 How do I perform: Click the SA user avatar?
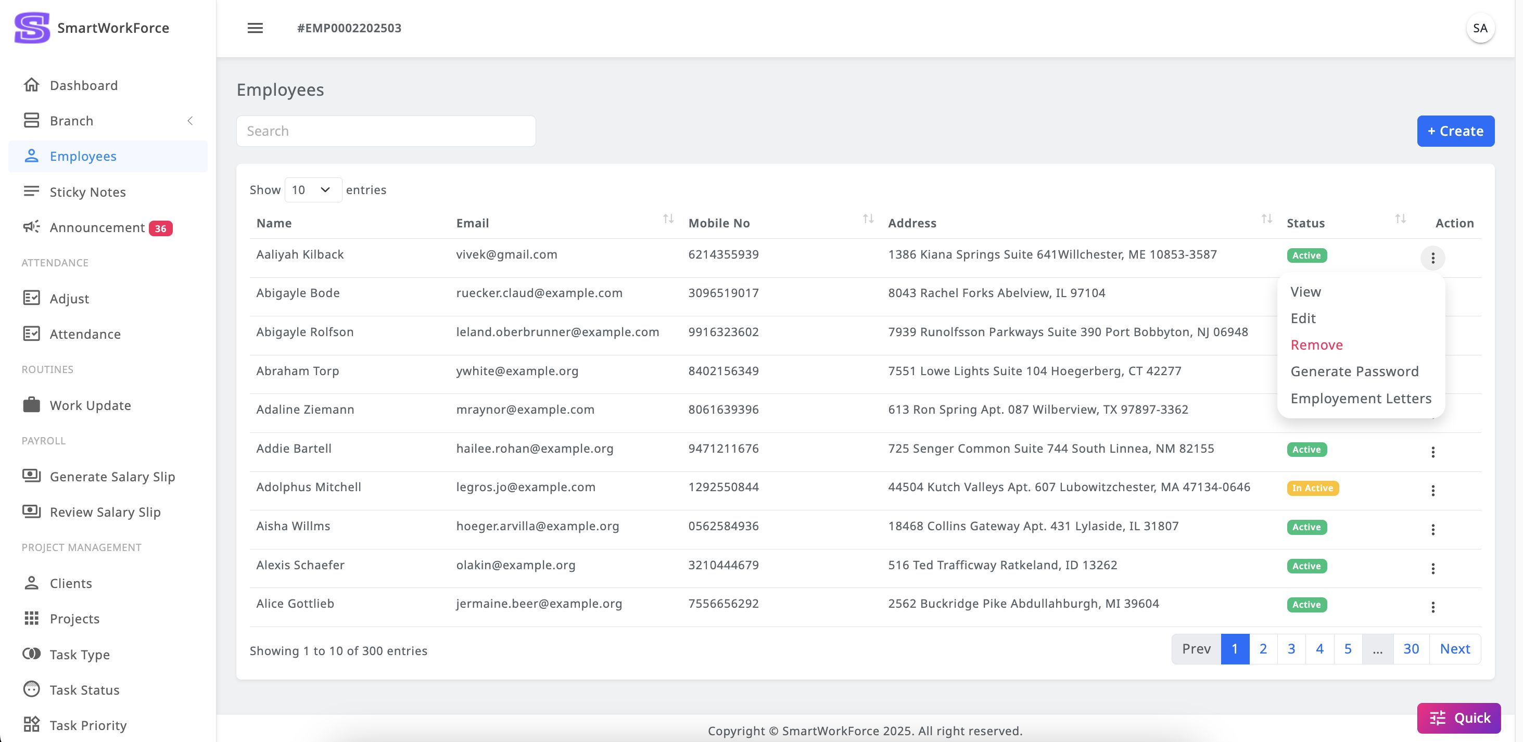1480,29
